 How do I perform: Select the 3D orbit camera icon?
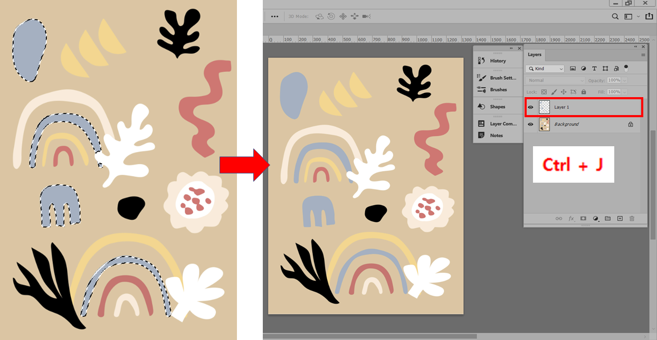(x=319, y=16)
